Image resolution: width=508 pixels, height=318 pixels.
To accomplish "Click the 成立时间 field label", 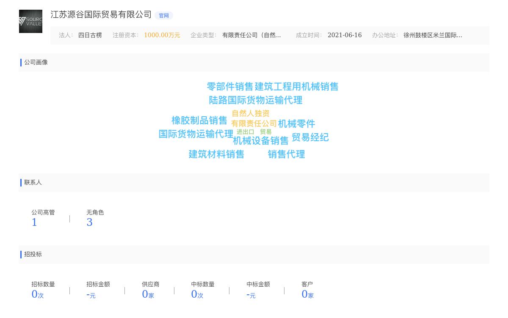I will [x=309, y=36].
